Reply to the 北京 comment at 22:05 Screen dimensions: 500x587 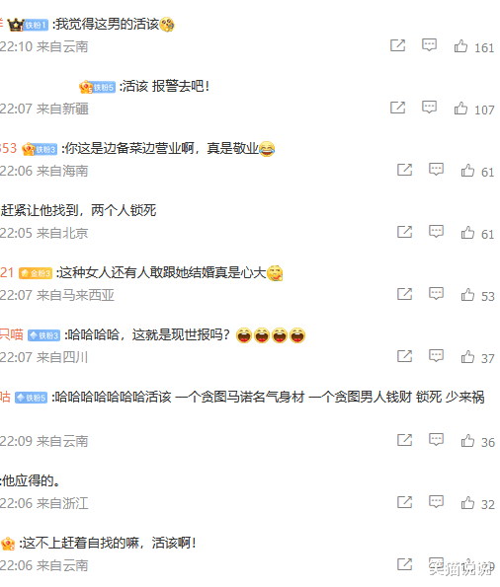[x=436, y=232]
